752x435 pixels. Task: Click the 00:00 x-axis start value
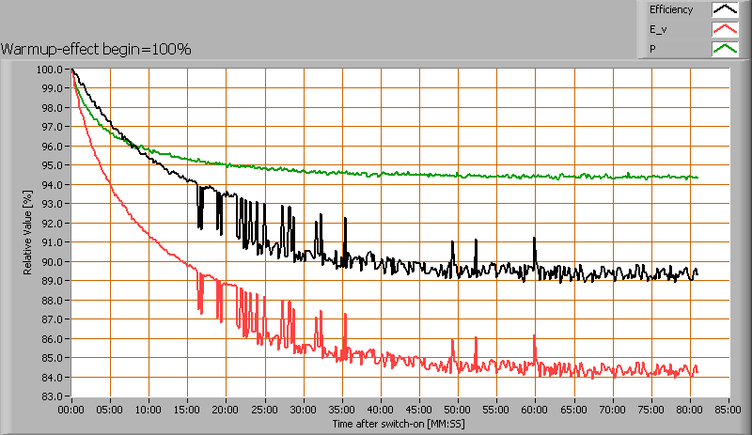[x=71, y=411]
